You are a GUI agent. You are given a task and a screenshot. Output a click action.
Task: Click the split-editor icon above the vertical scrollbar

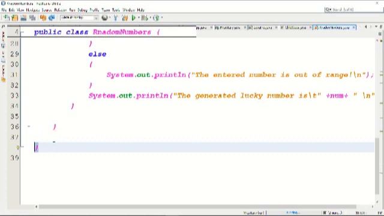[380, 34]
